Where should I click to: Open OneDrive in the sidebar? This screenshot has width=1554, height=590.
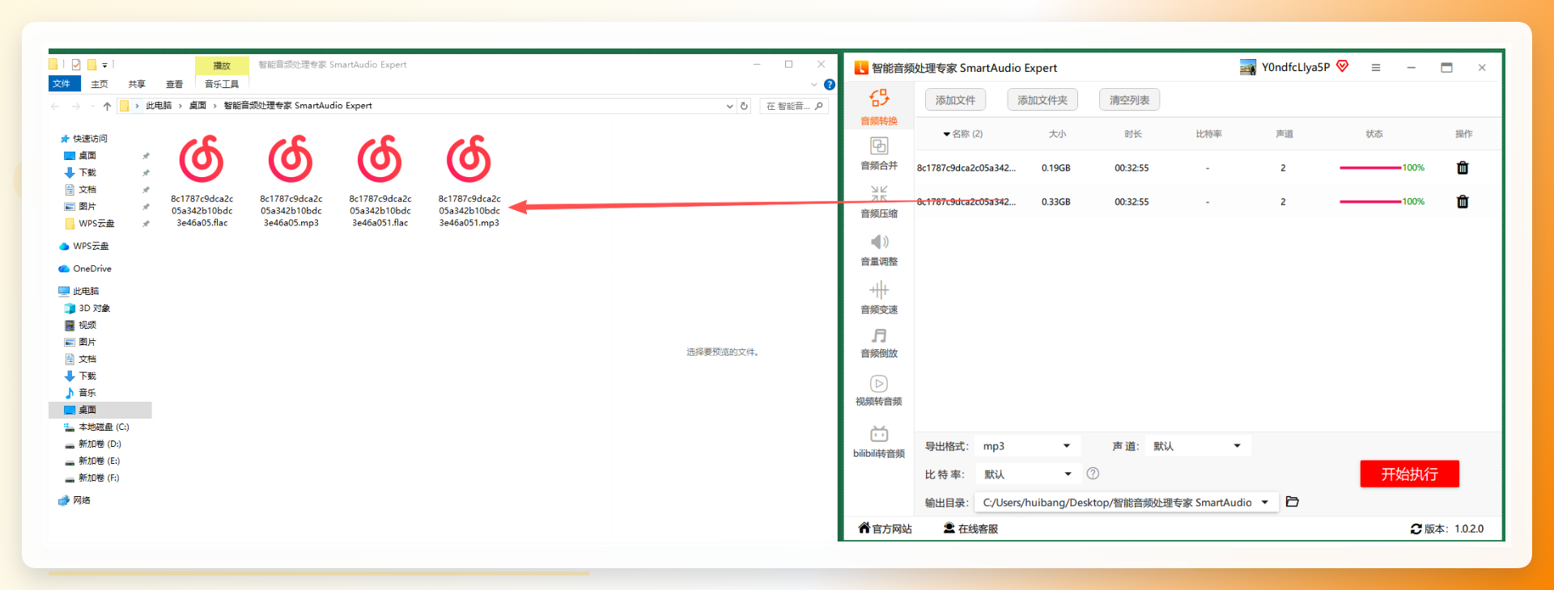(x=85, y=268)
